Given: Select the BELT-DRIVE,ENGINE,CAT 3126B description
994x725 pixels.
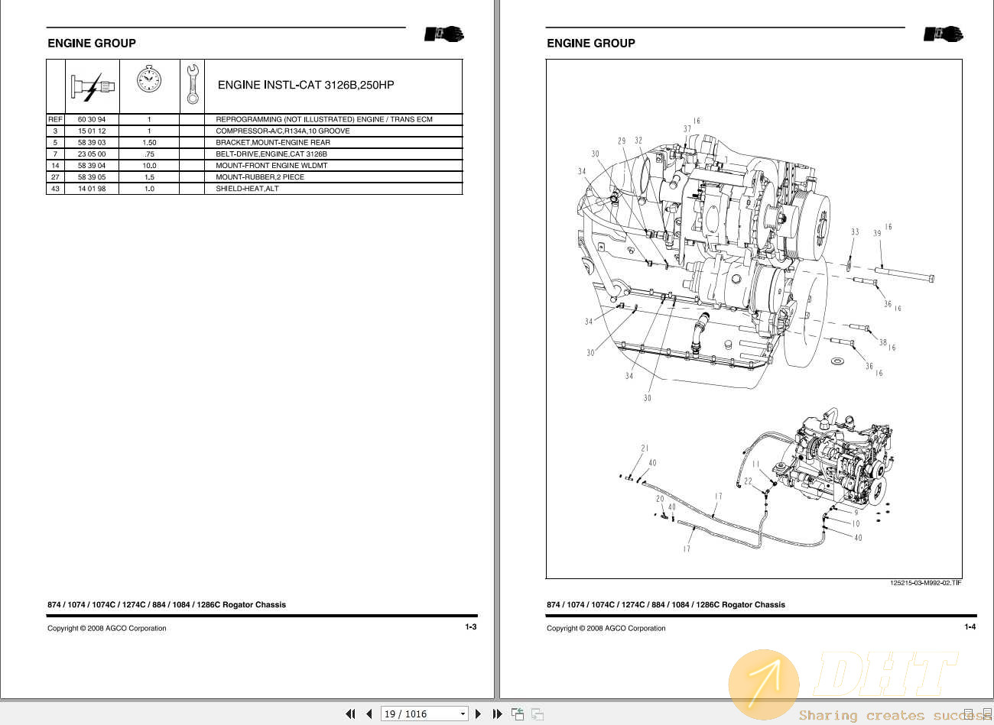Looking at the screenshot, I should 271,154.
